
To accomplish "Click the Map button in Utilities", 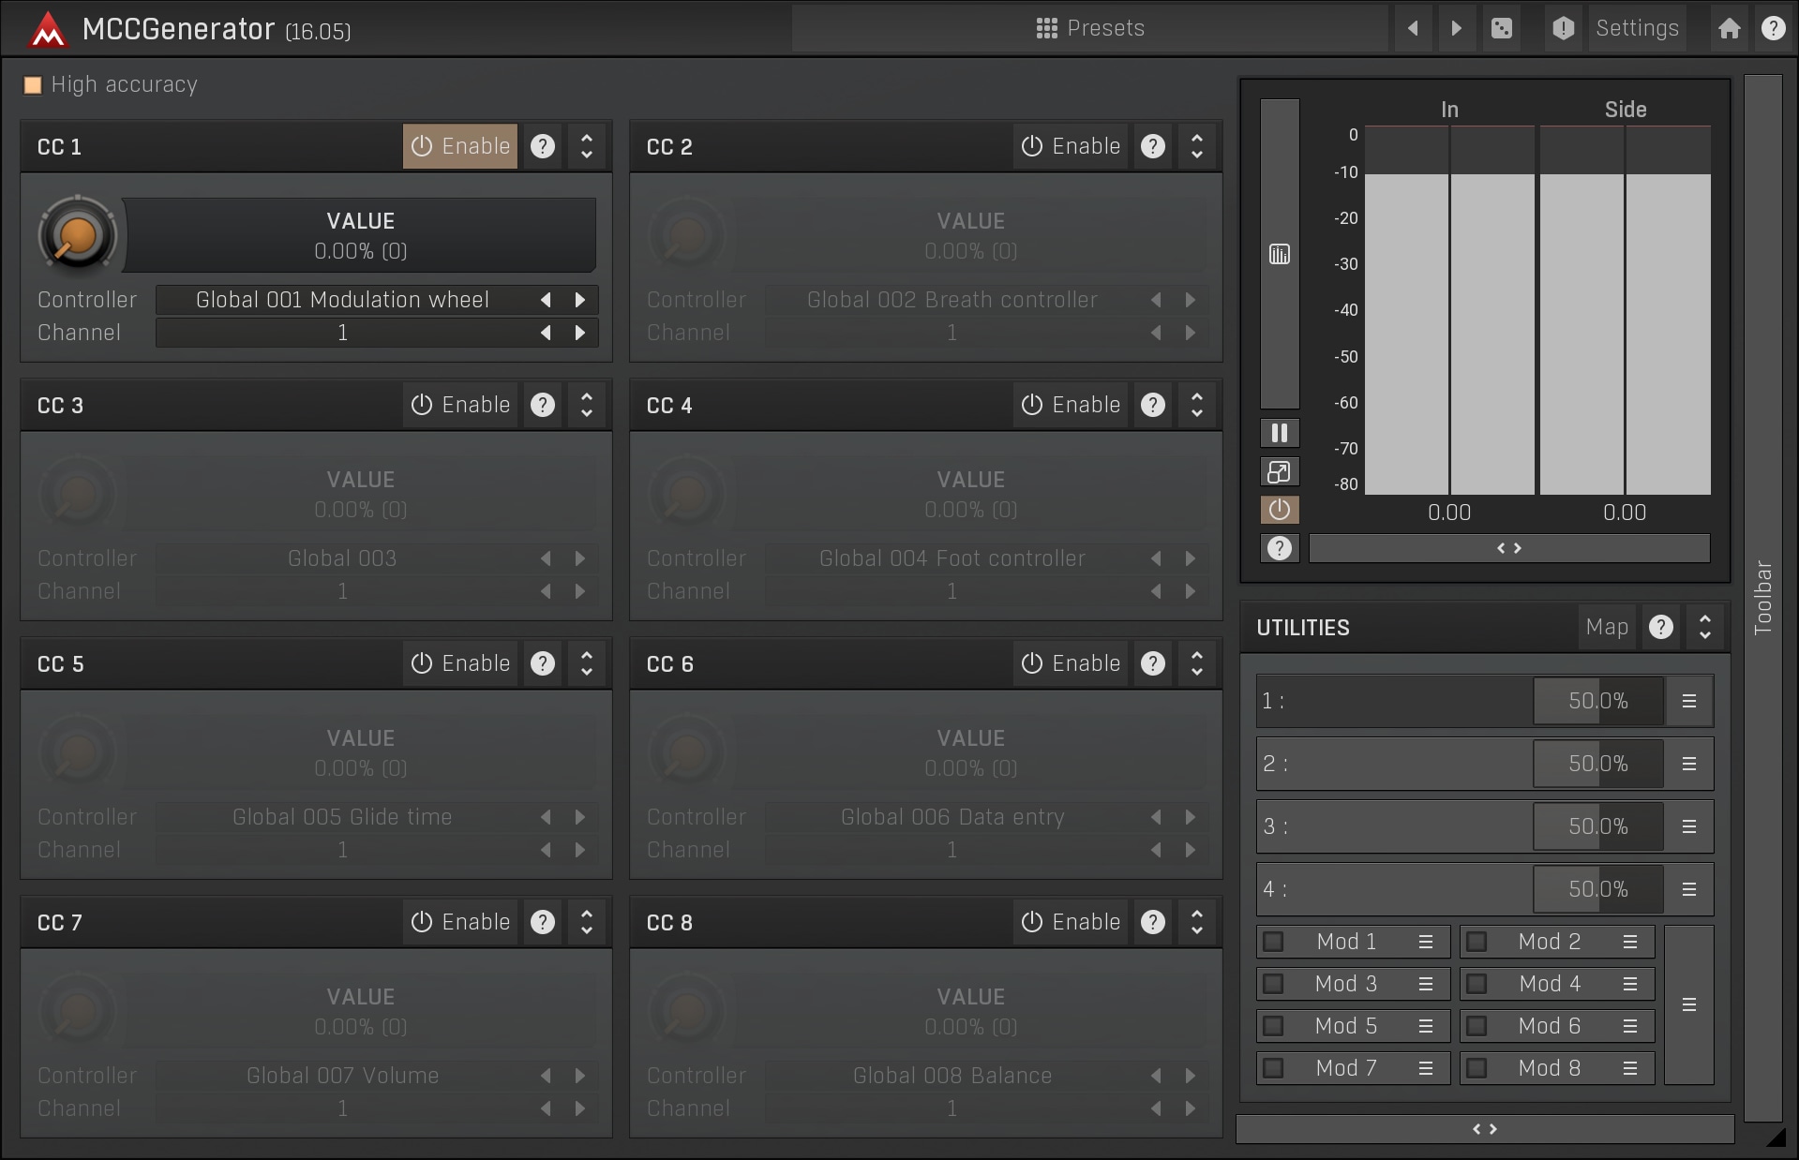I will pos(1607,627).
